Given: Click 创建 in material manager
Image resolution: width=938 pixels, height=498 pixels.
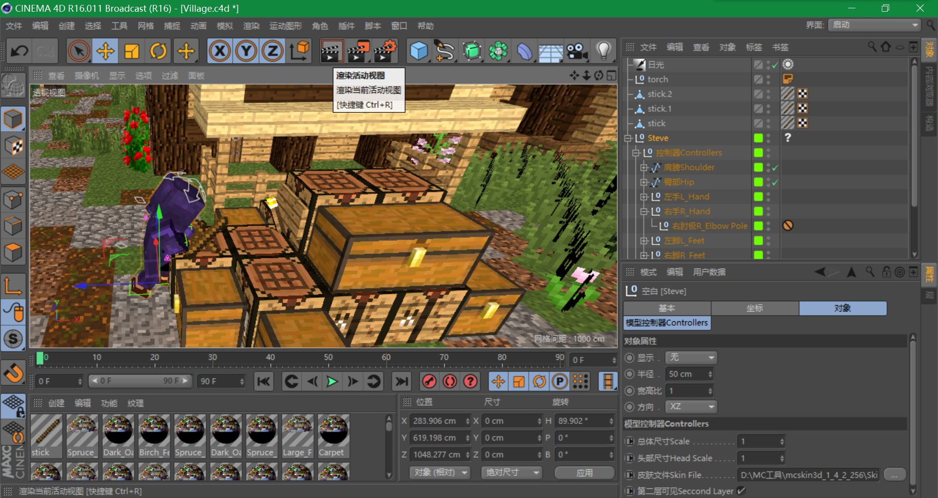Looking at the screenshot, I should click(x=56, y=403).
